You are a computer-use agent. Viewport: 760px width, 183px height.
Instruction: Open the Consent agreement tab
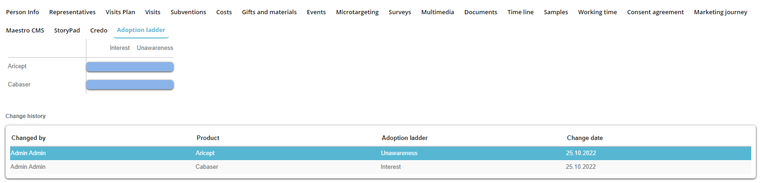coord(655,12)
